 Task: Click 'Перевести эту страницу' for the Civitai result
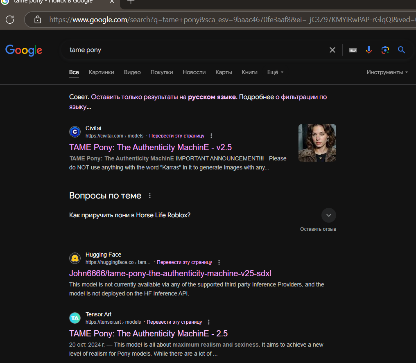[x=177, y=136]
